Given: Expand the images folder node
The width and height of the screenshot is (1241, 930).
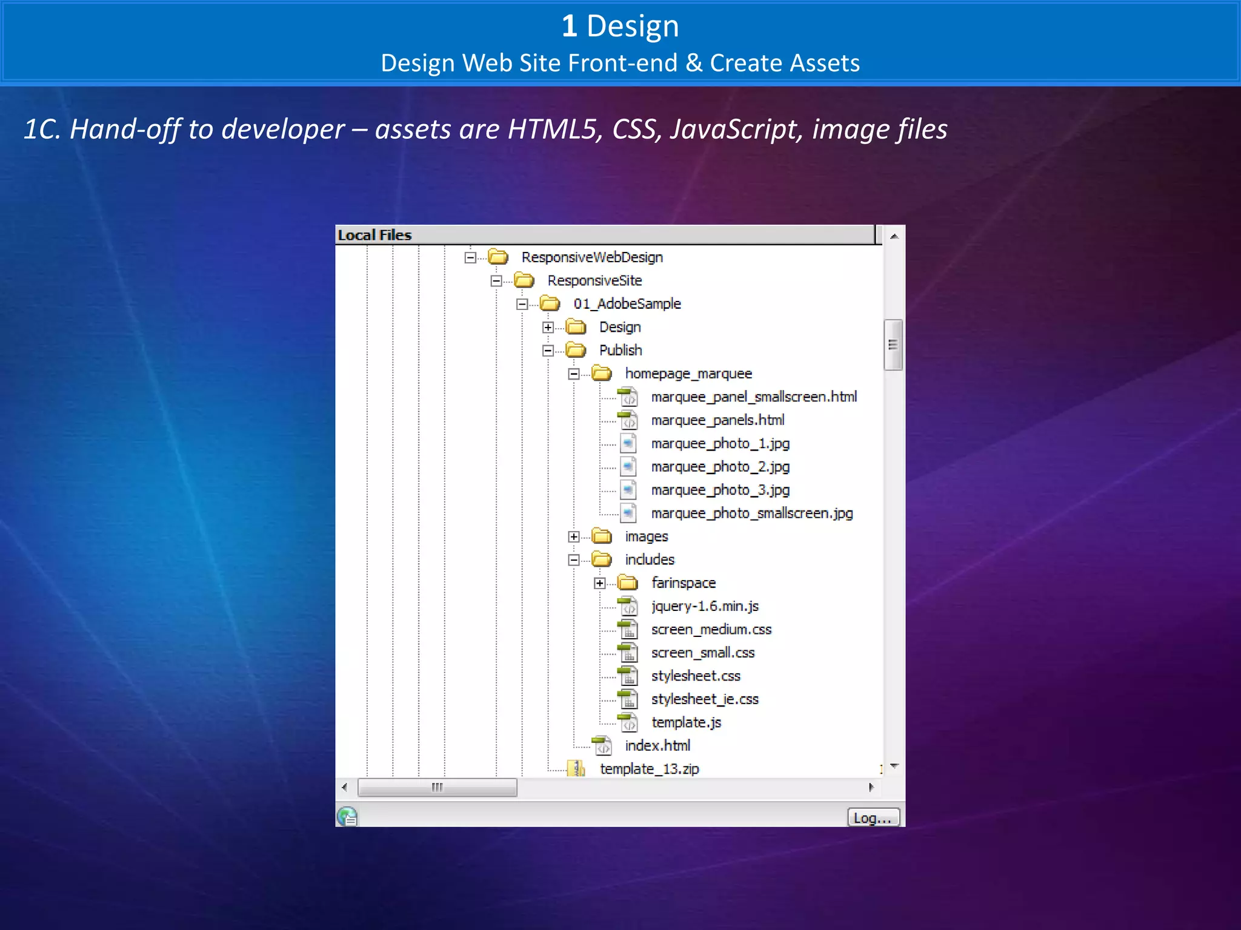Looking at the screenshot, I should (574, 536).
